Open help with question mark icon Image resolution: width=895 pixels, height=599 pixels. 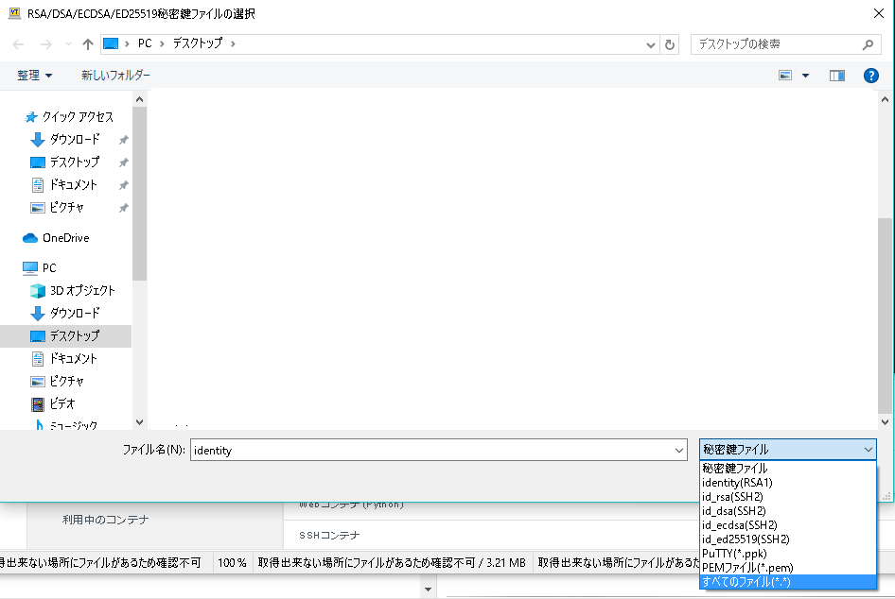coord(871,76)
